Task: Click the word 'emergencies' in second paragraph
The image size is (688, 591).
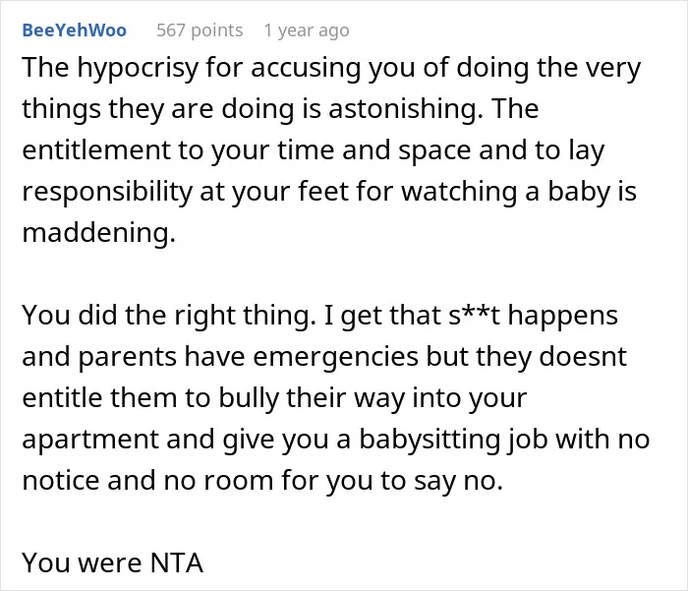Action: coord(336,357)
